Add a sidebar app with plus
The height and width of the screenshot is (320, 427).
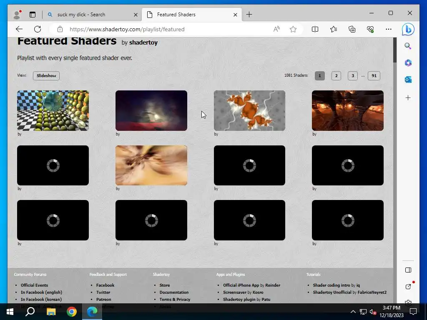408,97
